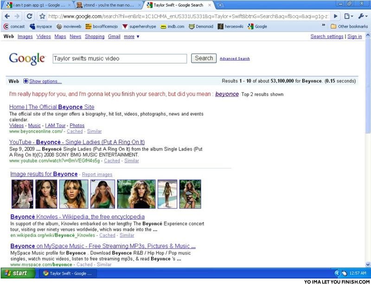Open the Other bookmarks folder

coord(349,26)
